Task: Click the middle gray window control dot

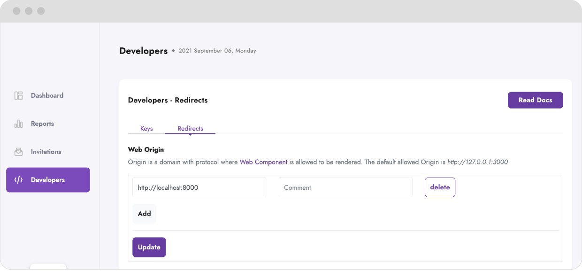Action: point(29,11)
